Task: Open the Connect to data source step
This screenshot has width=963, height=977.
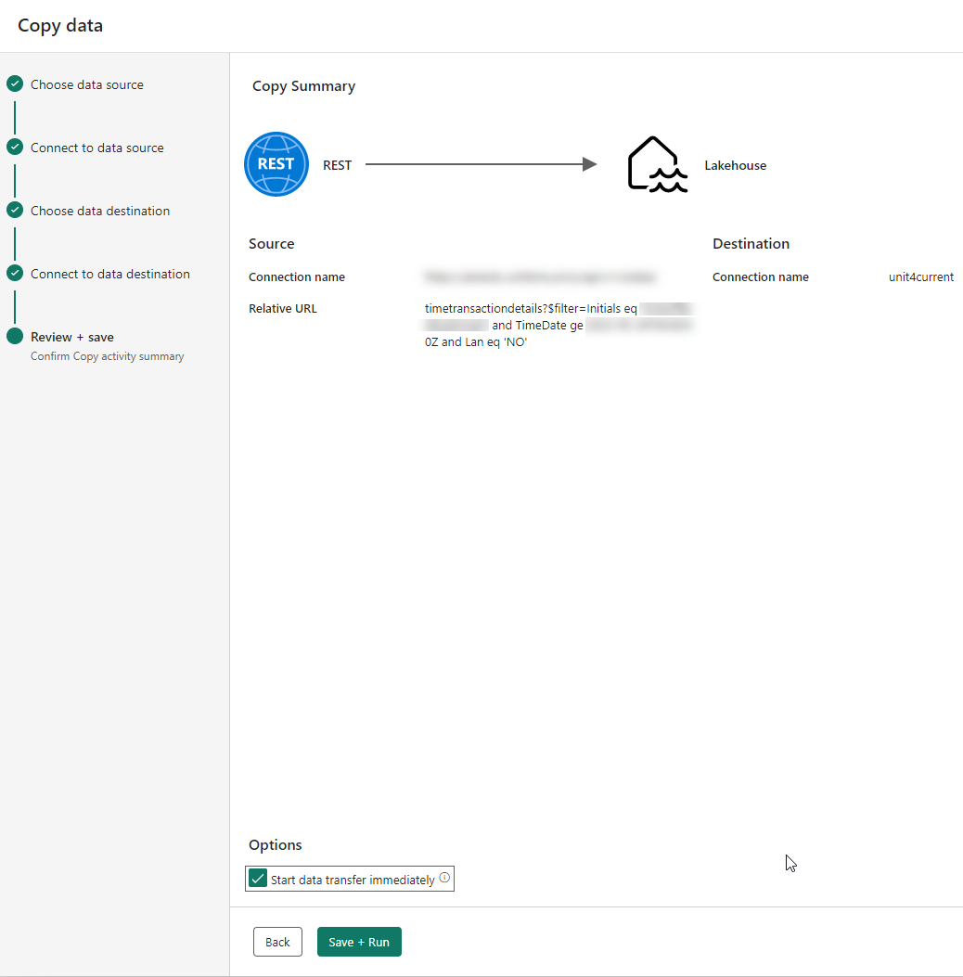Action: [x=96, y=148]
